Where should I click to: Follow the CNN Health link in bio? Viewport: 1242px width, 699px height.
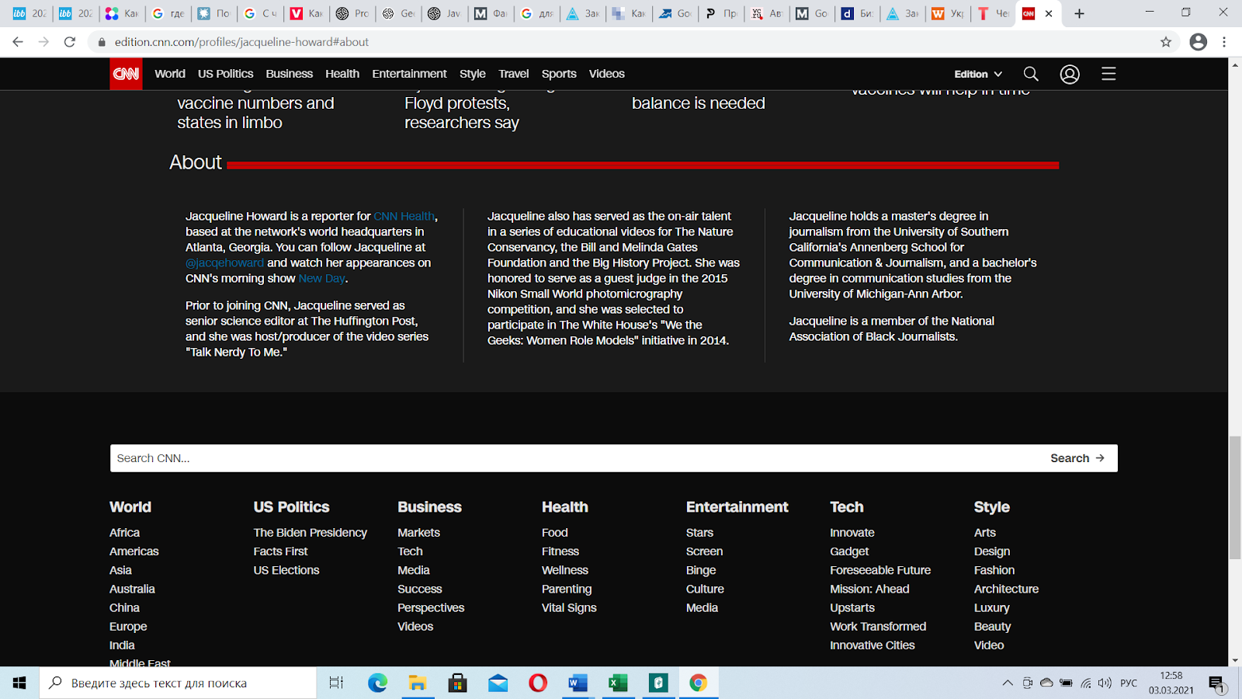pyautogui.click(x=404, y=216)
